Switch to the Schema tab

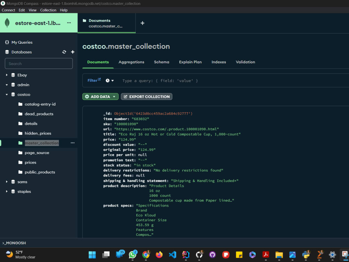pos(162,62)
